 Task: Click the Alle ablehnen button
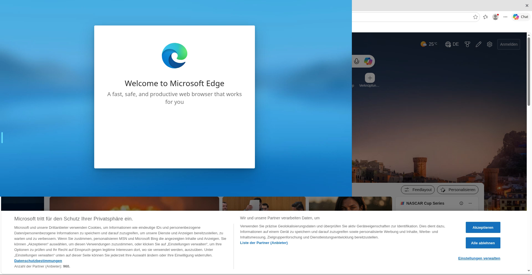pyautogui.click(x=483, y=243)
